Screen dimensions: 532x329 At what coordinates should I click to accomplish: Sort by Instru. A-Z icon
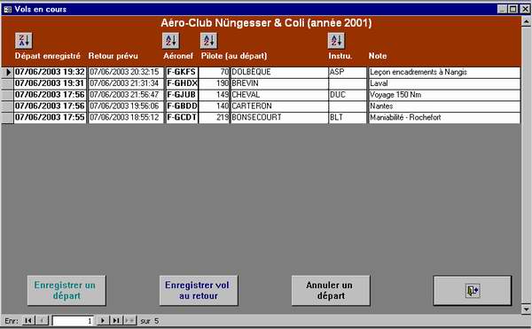point(336,41)
